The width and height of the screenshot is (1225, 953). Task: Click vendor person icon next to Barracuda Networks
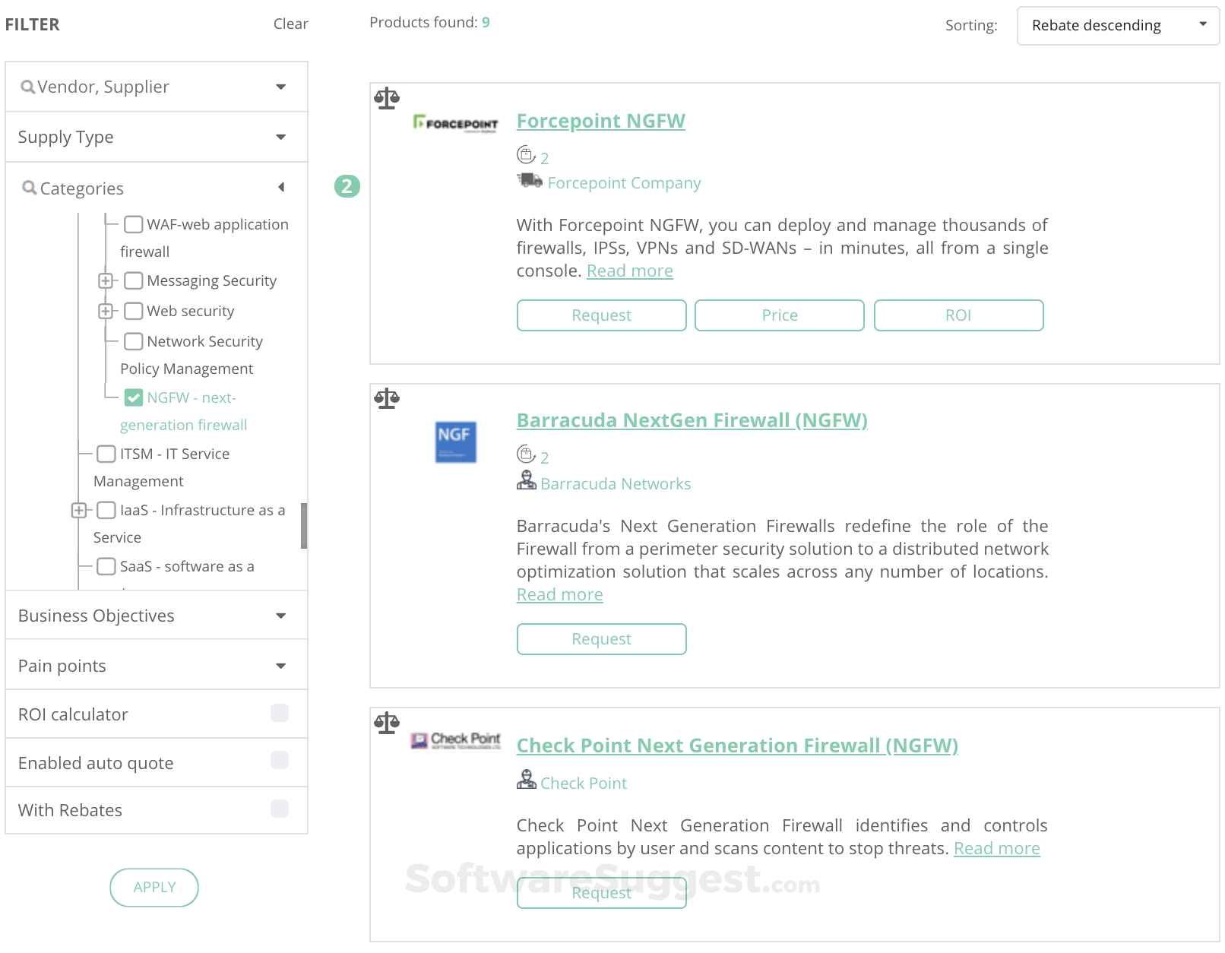coord(527,480)
